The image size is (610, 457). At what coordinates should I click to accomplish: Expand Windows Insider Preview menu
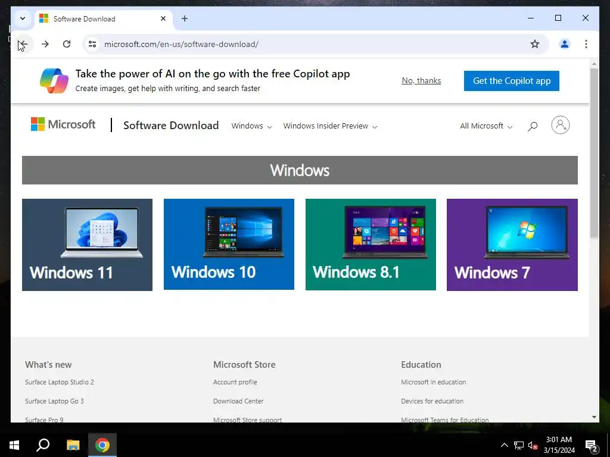coord(330,126)
